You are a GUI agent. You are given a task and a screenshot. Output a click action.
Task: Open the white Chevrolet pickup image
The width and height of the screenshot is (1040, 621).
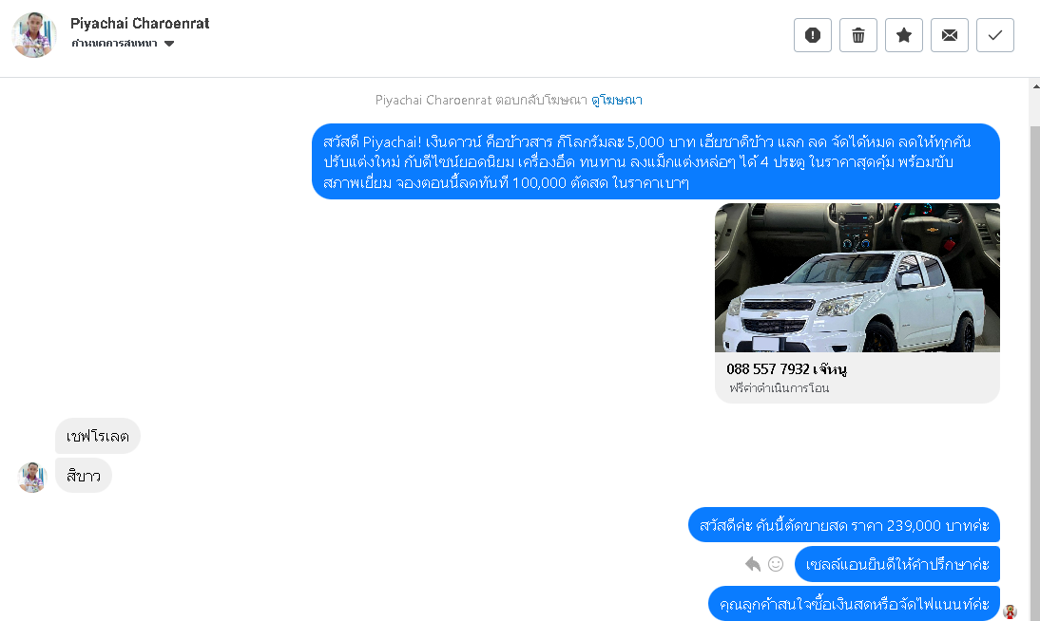point(857,277)
